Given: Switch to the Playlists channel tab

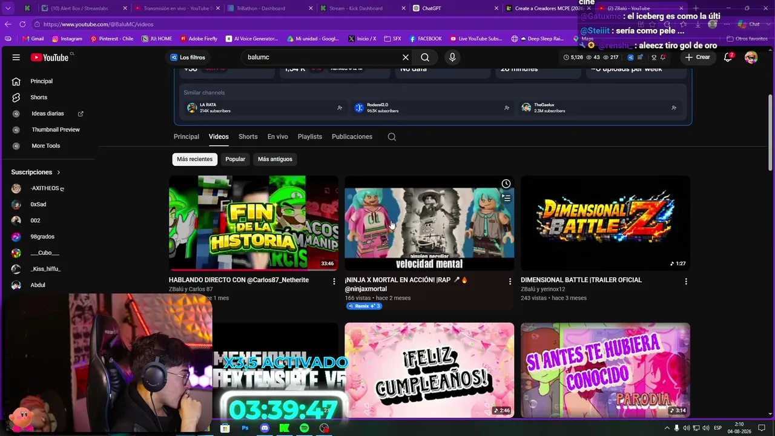Looking at the screenshot, I should click(310, 137).
